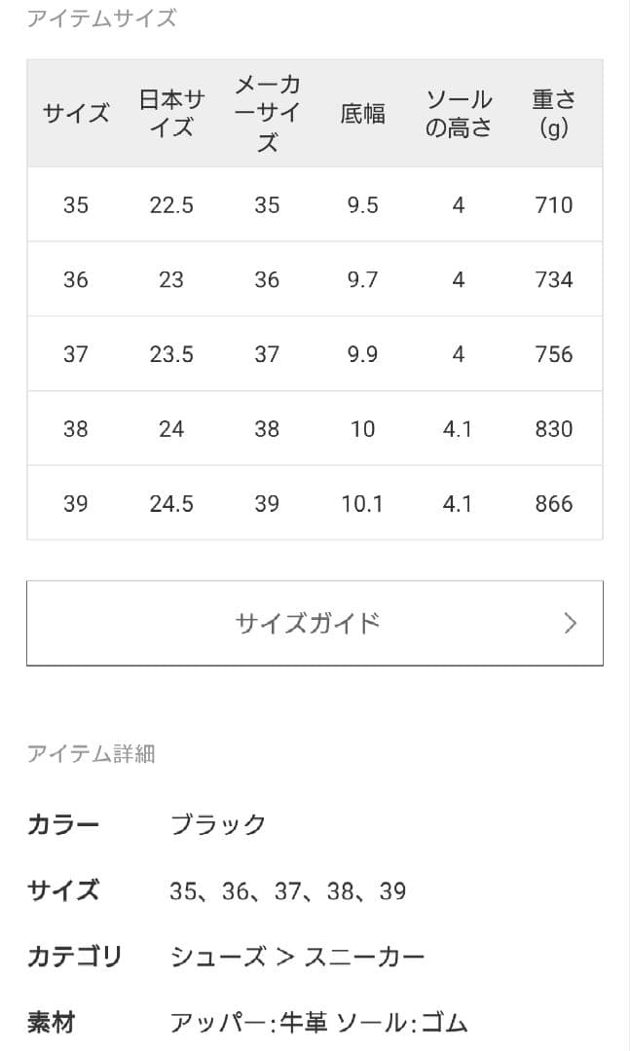Click the 日本サイズ column header
Screen dimensions: 630x1051
tap(171, 112)
